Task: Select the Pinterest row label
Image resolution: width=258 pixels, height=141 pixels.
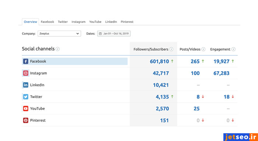Action: tap(38, 120)
